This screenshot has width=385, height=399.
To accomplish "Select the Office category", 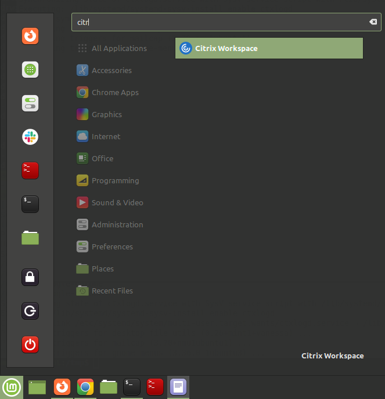I will tap(95, 158).
